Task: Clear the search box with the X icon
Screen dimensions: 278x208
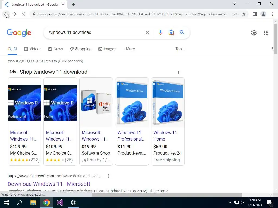Action: click(x=147, y=32)
